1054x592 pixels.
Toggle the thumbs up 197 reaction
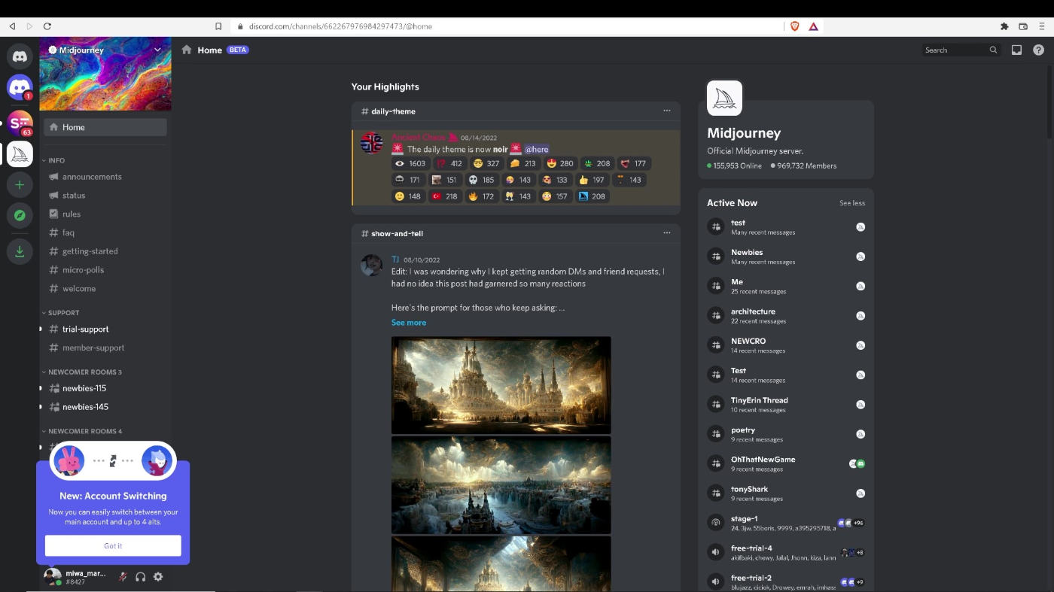(592, 180)
